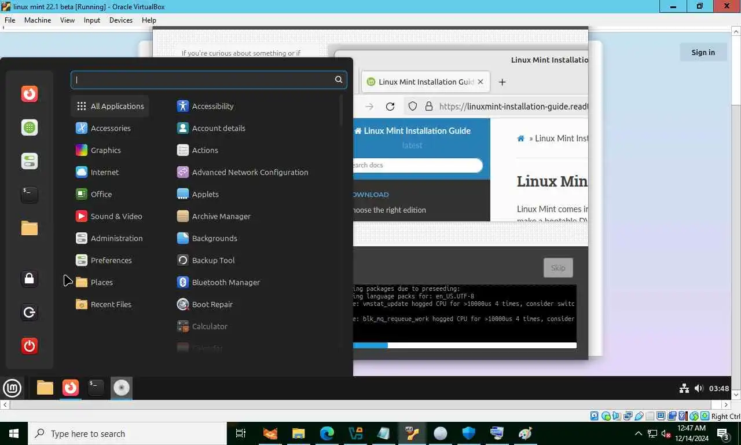Click Linux Mint Installation Guide sidebar title link
Image resolution: width=741 pixels, height=445 pixels.
coord(412,130)
